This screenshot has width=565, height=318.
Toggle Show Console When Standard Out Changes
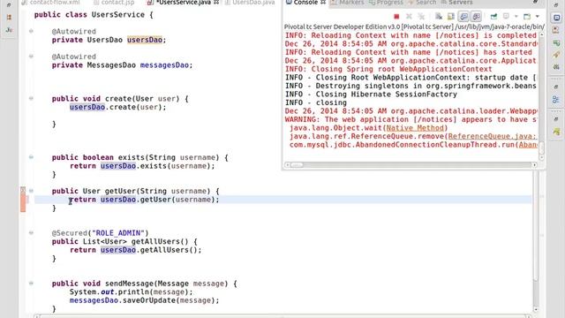(463, 17)
